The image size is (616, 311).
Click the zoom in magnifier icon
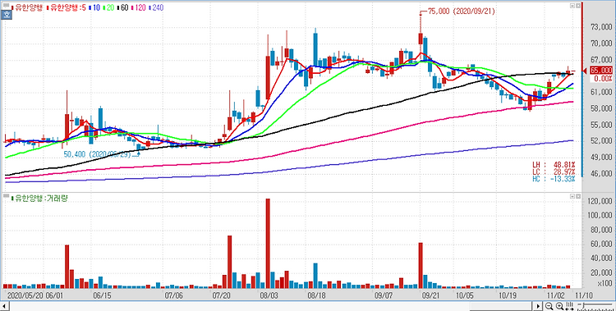[x=559, y=306]
